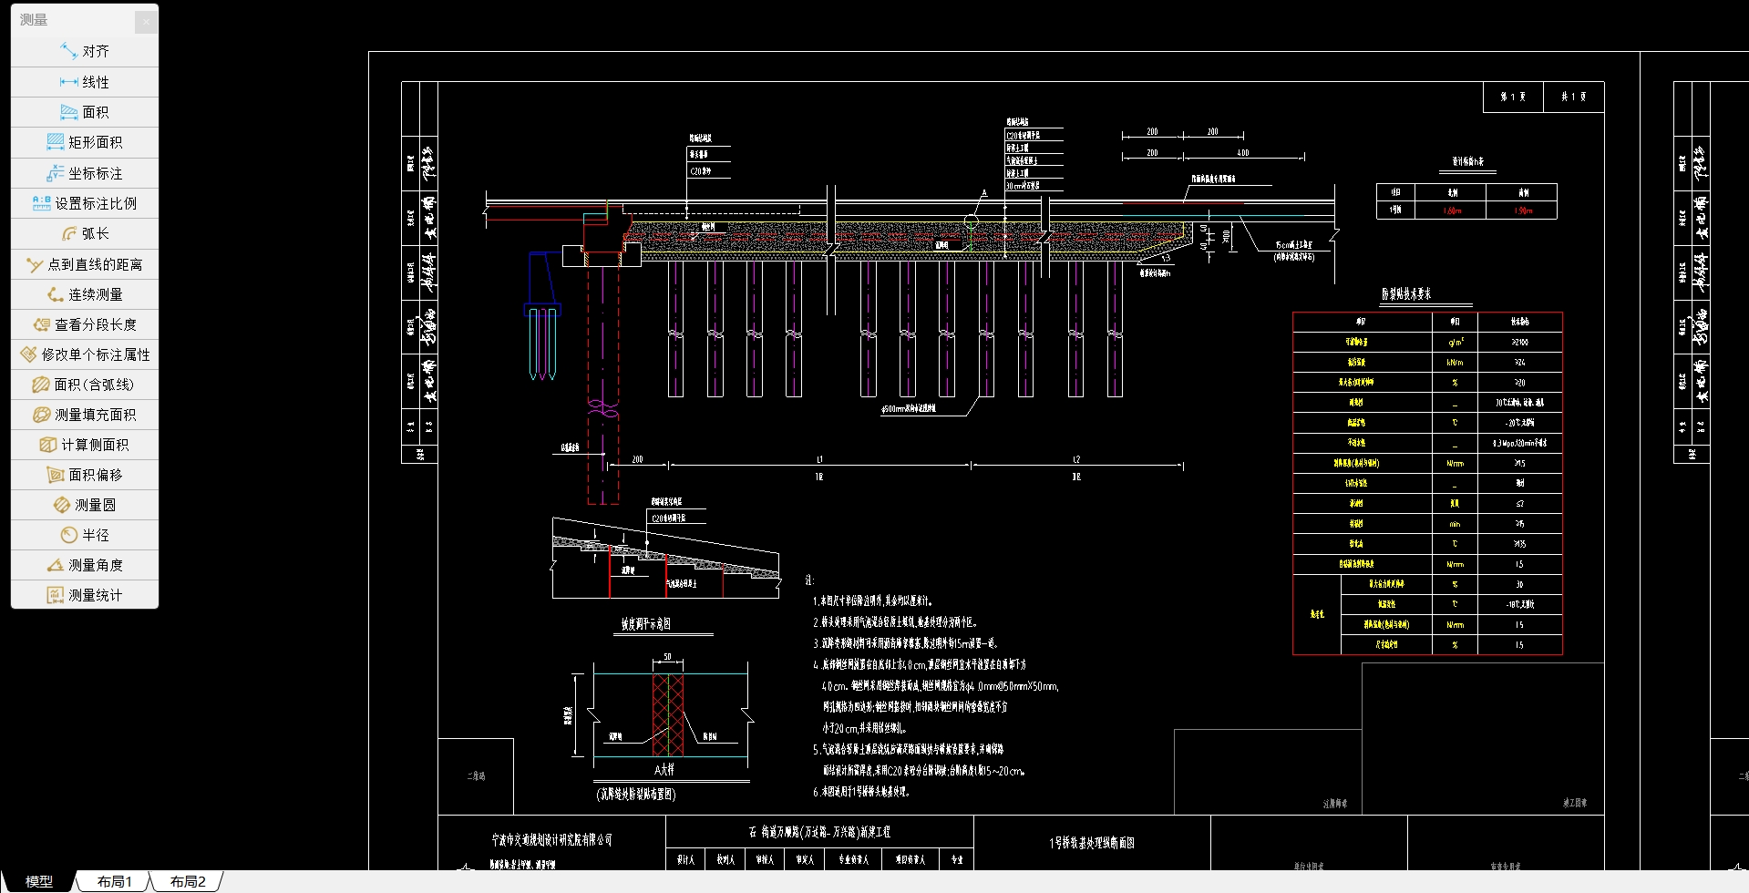
Task: Click the 1号桥软基处理纵断面图 drawing title
Action: point(1092,843)
